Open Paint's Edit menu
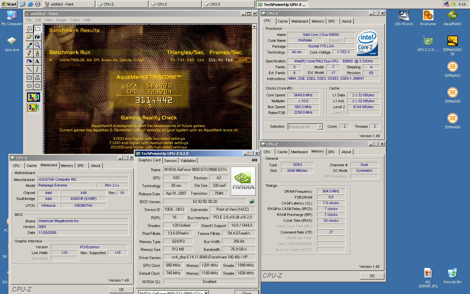Screen dimensions: 470x294 [x=38, y=20]
